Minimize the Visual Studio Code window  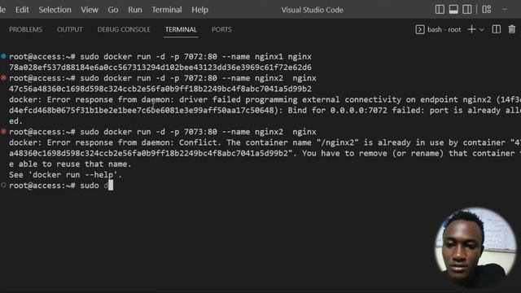click(505, 9)
